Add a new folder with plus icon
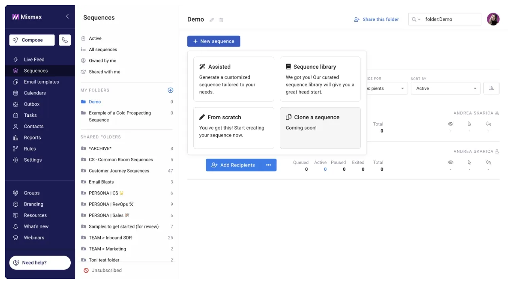This screenshot has height=284, width=513. (170, 90)
